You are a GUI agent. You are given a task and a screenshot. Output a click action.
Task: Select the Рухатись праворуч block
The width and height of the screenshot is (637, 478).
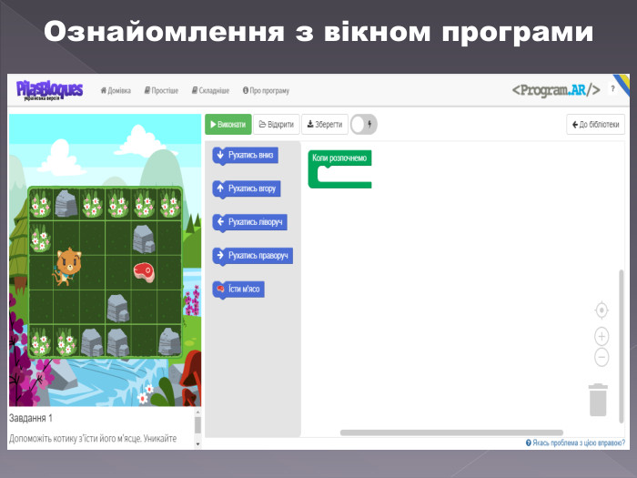(x=253, y=256)
